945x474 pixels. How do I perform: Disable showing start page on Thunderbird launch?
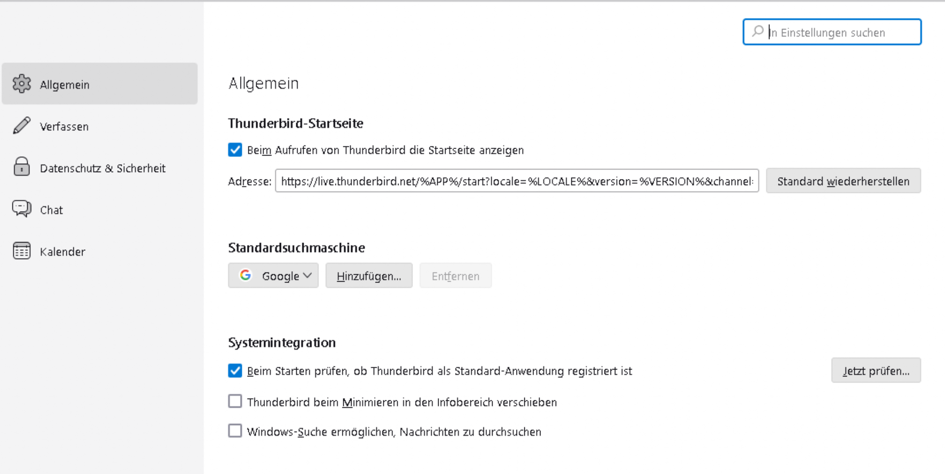coord(235,150)
